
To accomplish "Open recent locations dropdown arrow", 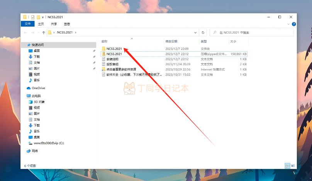I will [39, 33].
